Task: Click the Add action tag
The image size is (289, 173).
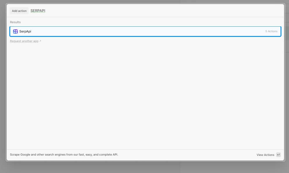Action: click(19, 11)
